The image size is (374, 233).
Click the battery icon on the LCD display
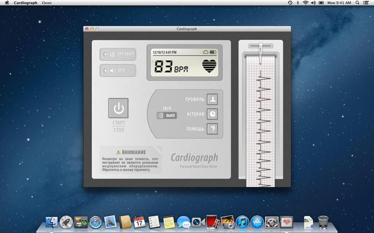click(x=213, y=52)
